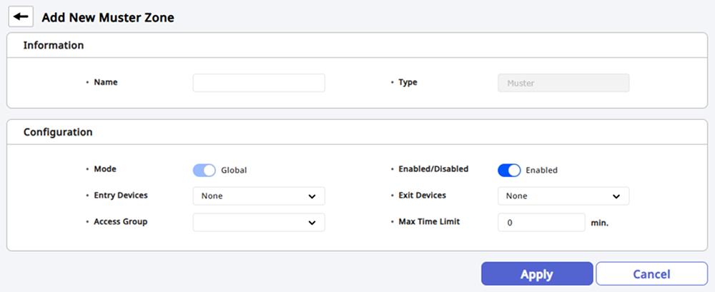The height and width of the screenshot is (292, 715).
Task: Toggle the Mode switch
Action: click(x=204, y=171)
